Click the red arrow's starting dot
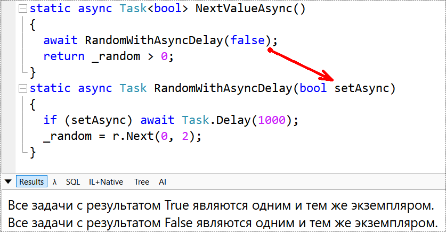Viewport: 446px width, 232px height. pyautogui.click(x=270, y=51)
